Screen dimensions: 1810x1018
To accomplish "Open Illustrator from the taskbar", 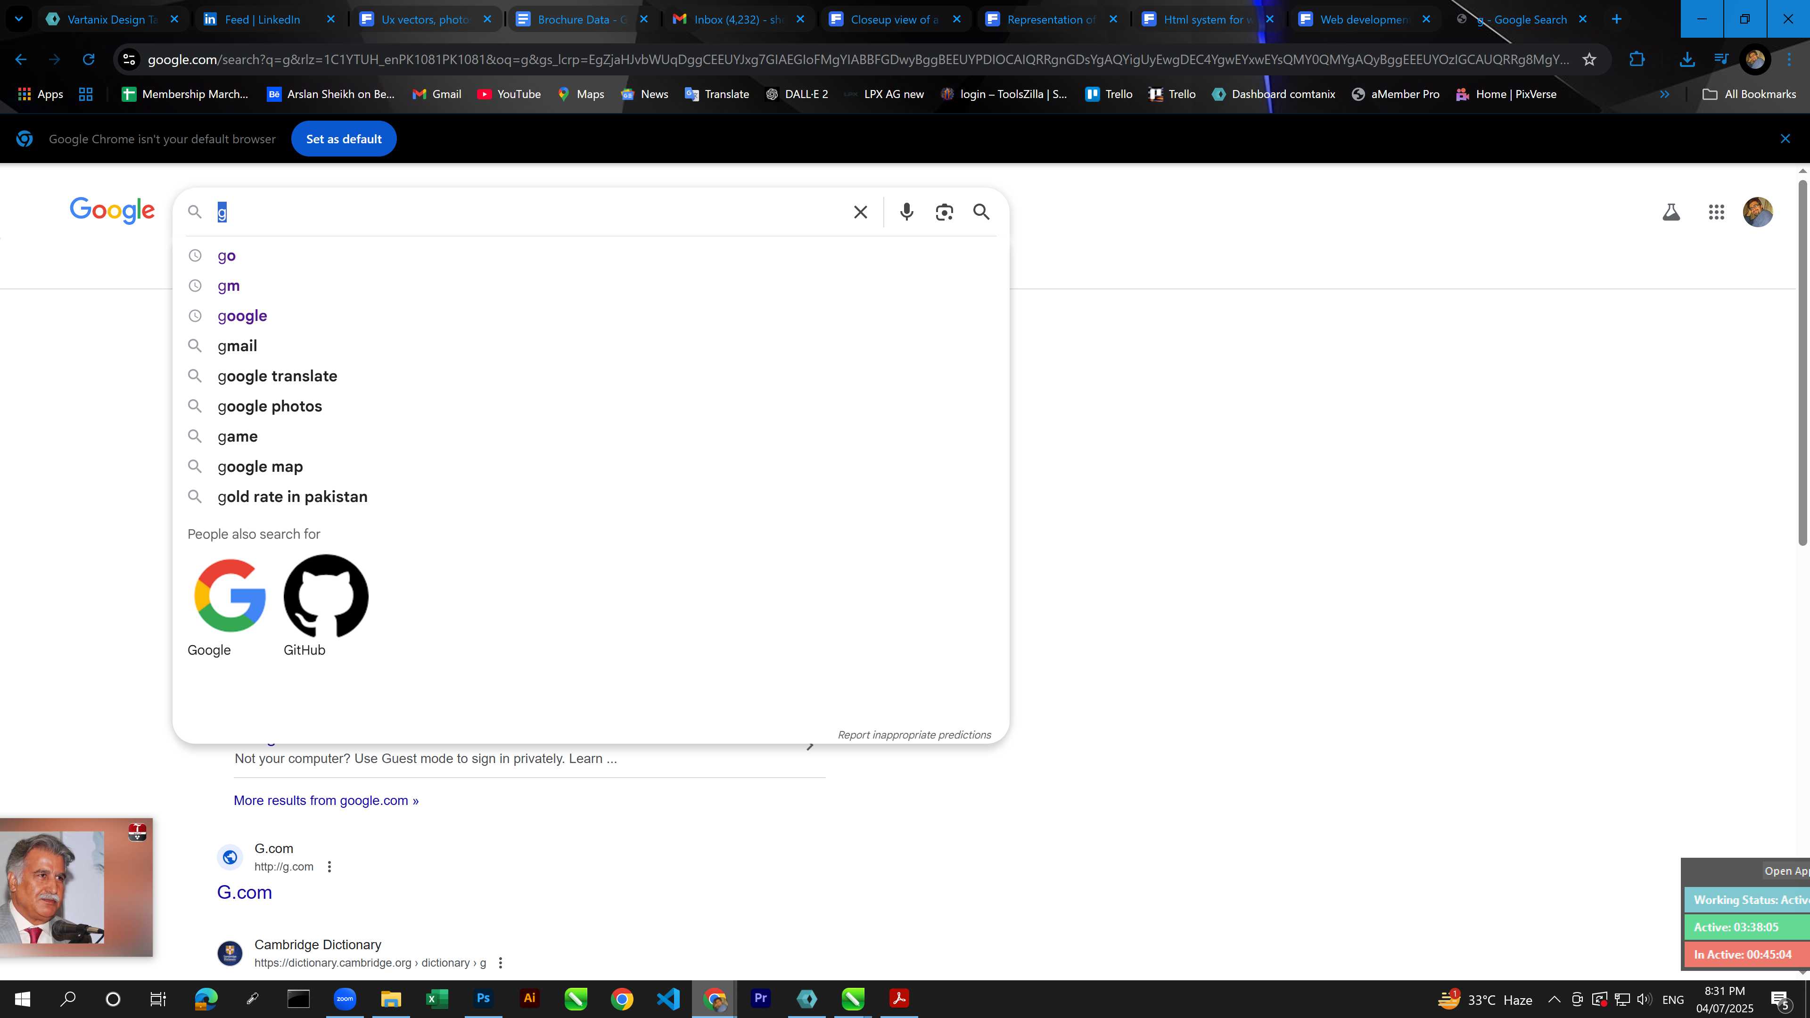I will pos(529,998).
